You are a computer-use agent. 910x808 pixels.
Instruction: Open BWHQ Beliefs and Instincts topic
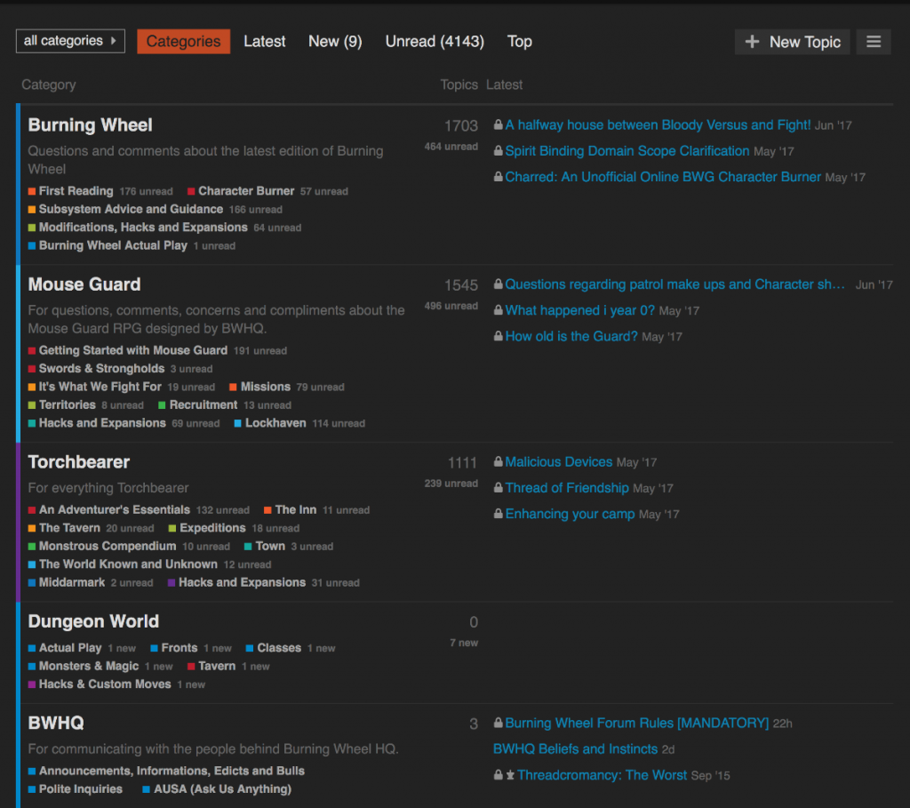(575, 748)
